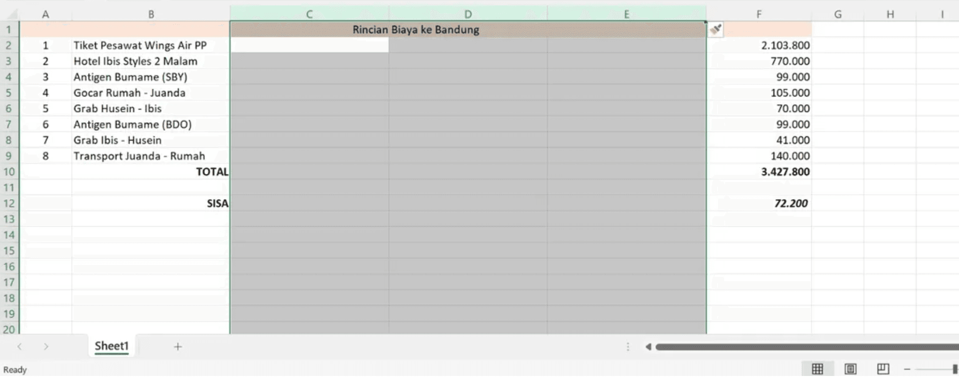Click cell 'Antigen Bumame (SBY)'
This screenshot has width=959, height=377.
pos(151,77)
